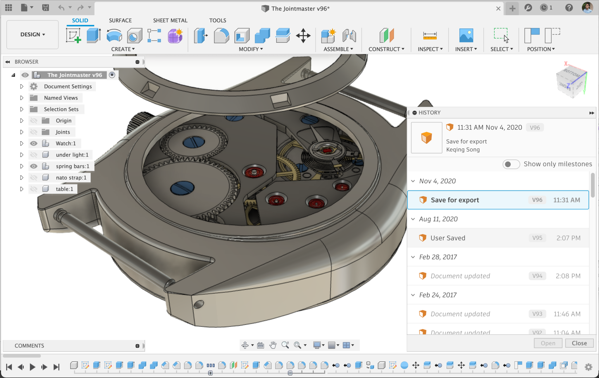
Task: Expand the Named Views folder
Action: pyautogui.click(x=21, y=97)
